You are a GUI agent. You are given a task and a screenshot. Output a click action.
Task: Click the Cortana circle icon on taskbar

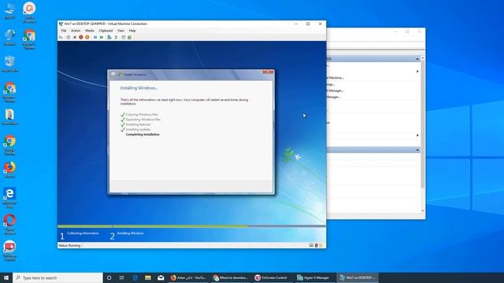(x=109, y=277)
